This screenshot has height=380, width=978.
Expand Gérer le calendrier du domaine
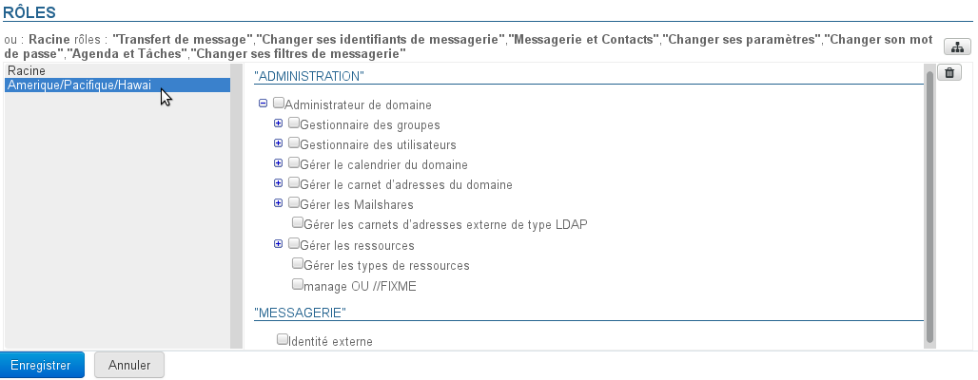279,163
